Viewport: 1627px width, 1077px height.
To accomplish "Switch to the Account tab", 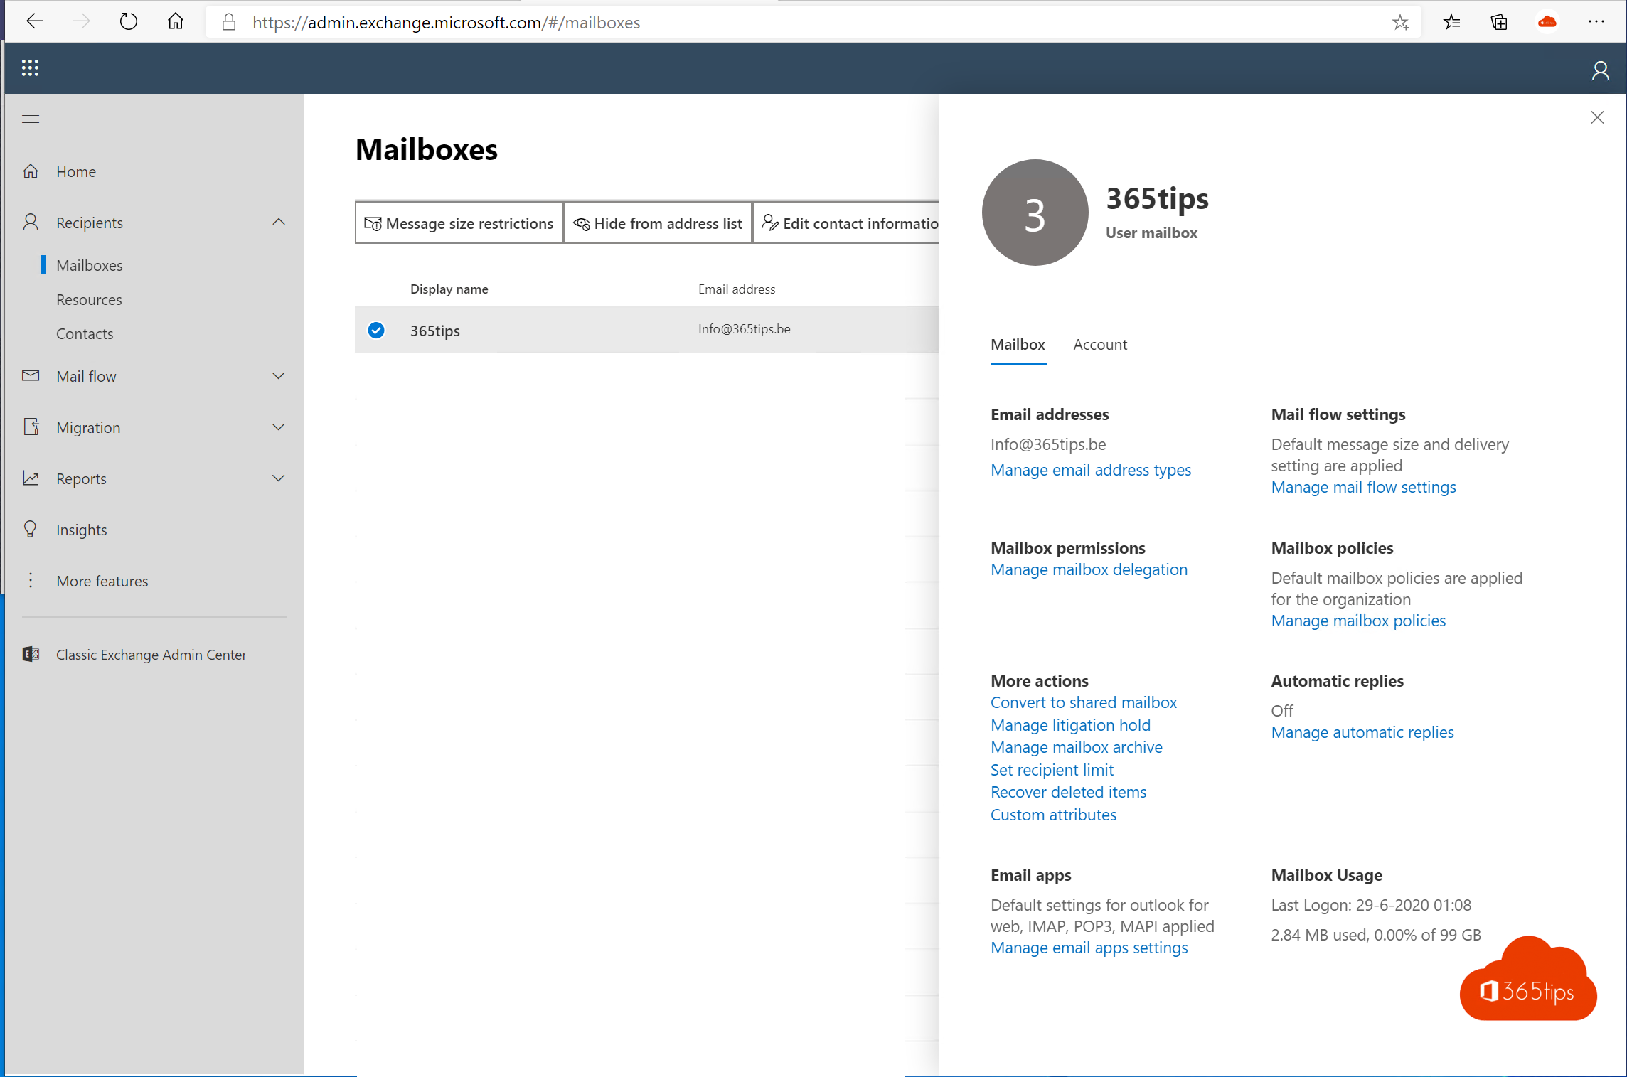I will coord(1099,345).
